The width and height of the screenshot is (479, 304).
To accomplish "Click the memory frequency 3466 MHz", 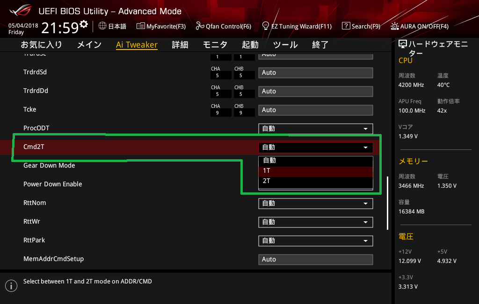I will click(411, 186).
